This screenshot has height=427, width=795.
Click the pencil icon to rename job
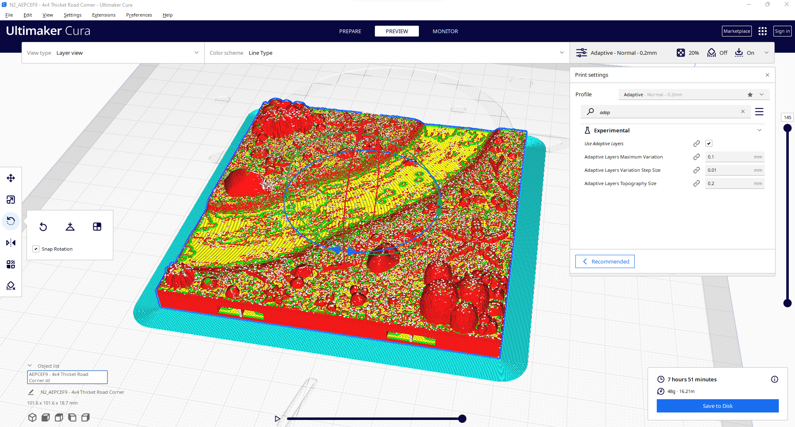[31, 392]
